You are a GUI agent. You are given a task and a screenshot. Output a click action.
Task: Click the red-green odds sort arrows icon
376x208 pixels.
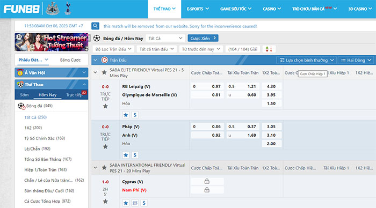(269, 49)
